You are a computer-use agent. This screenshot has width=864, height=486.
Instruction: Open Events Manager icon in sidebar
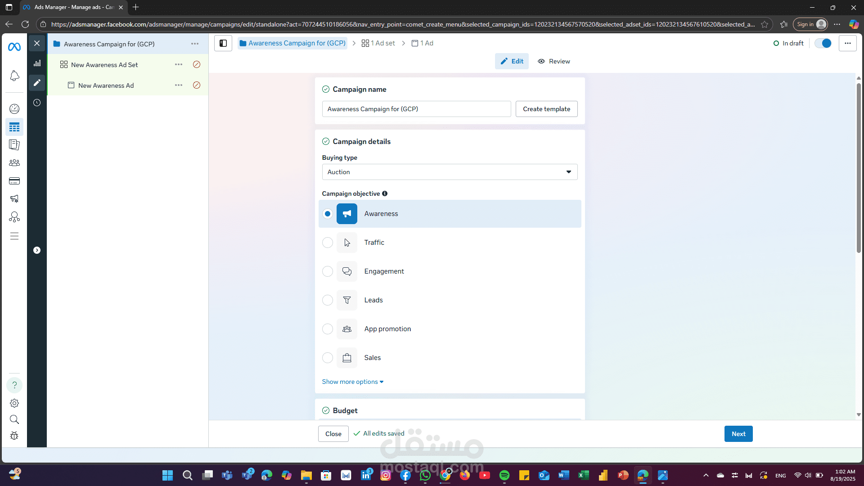[x=14, y=217]
